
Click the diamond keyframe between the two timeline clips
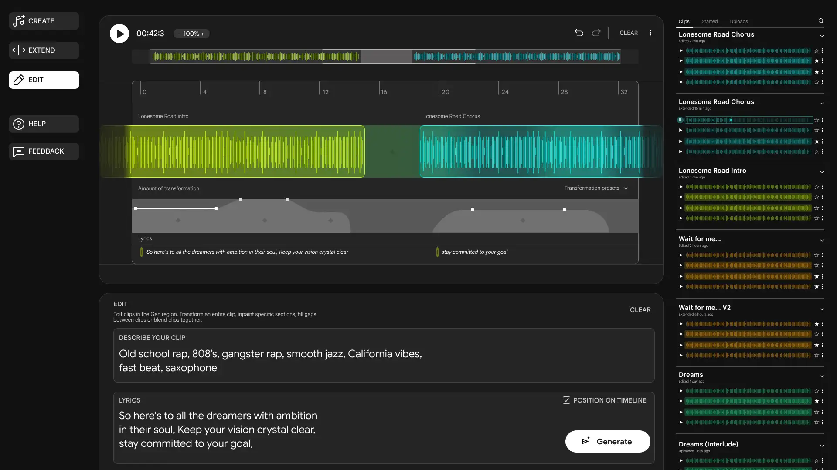coord(392,152)
